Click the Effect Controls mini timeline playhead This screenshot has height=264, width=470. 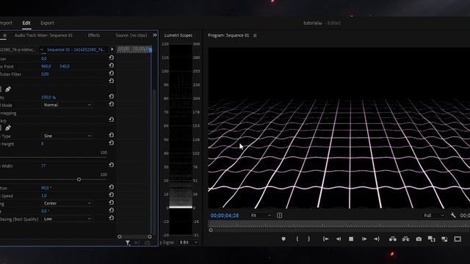pyautogui.click(x=151, y=50)
